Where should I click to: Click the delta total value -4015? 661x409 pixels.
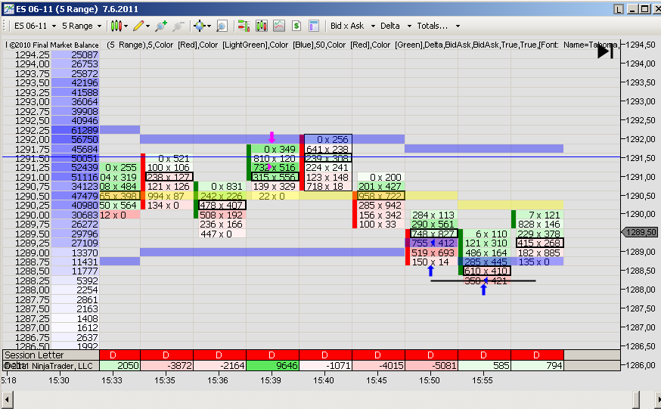click(379, 366)
